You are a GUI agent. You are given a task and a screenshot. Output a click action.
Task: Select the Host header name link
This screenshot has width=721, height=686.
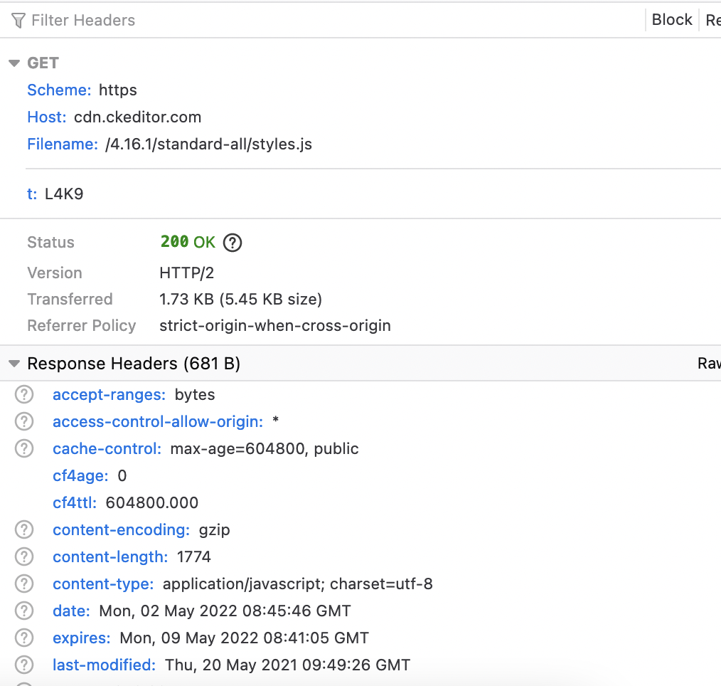(x=46, y=117)
